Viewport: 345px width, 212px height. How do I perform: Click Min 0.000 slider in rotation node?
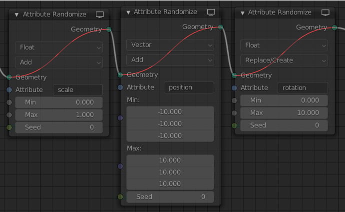pos(284,100)
